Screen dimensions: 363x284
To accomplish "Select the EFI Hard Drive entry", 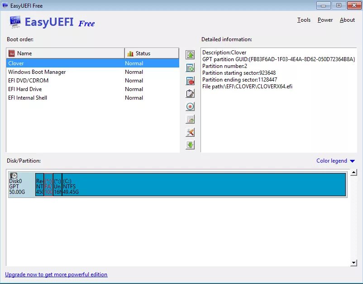I will pyautogui.click(x=93, y=89).
